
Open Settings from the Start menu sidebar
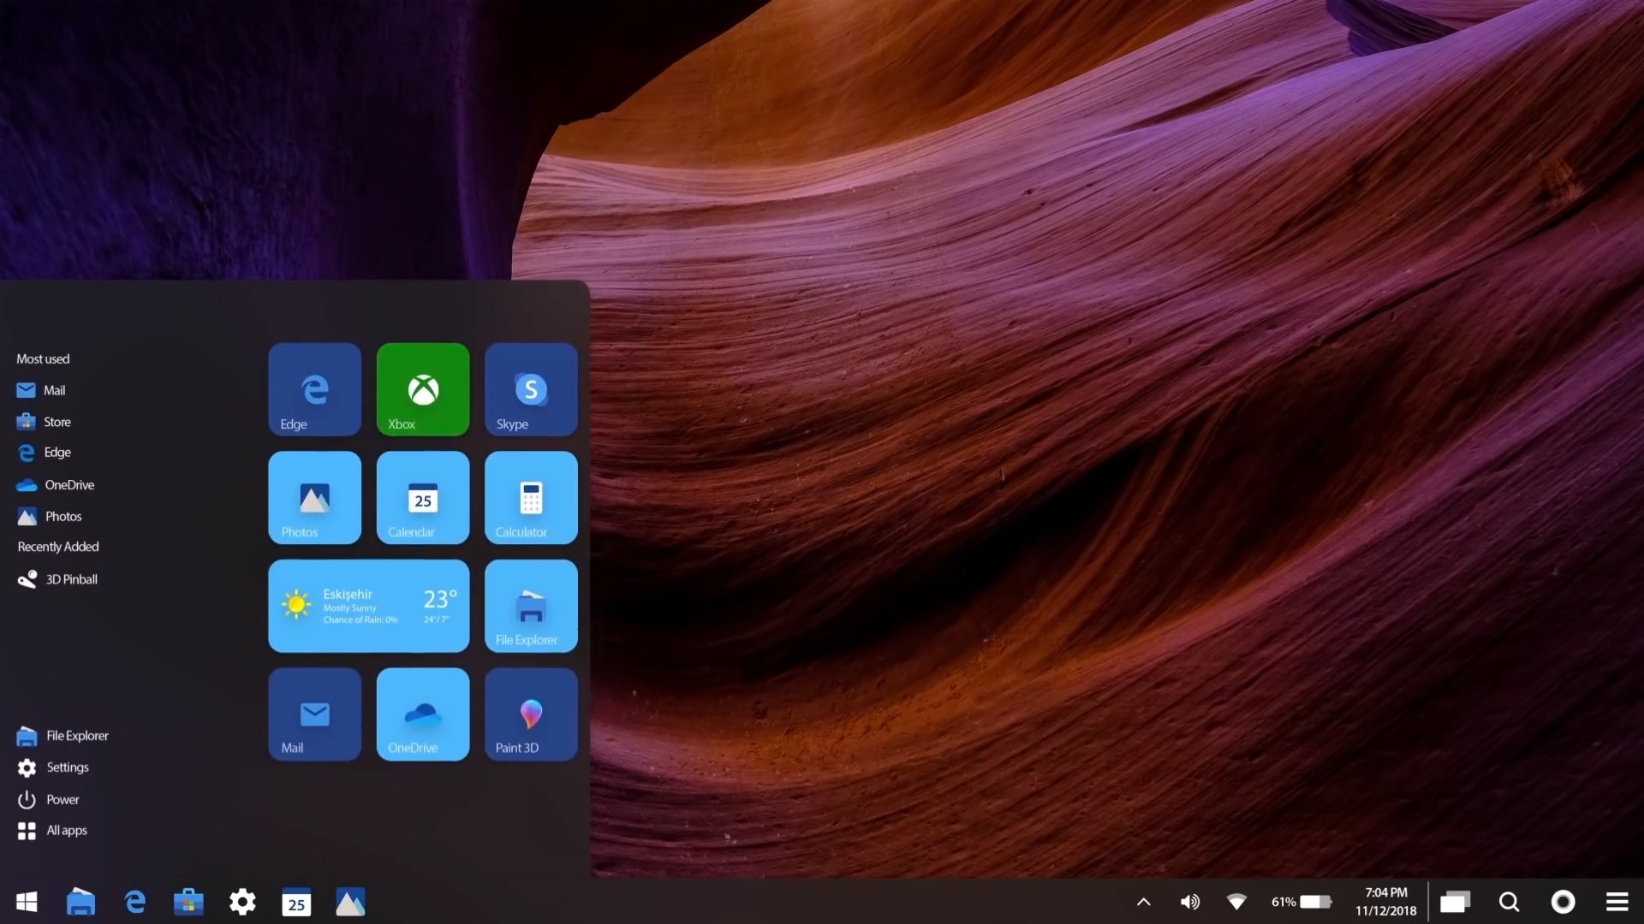pyautogui.click(x=67, y=767)
